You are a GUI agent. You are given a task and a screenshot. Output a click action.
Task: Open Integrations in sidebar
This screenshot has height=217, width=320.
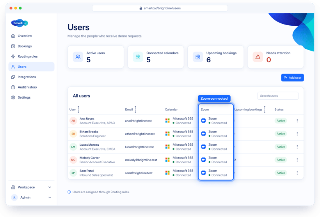(x=32, y=77)
